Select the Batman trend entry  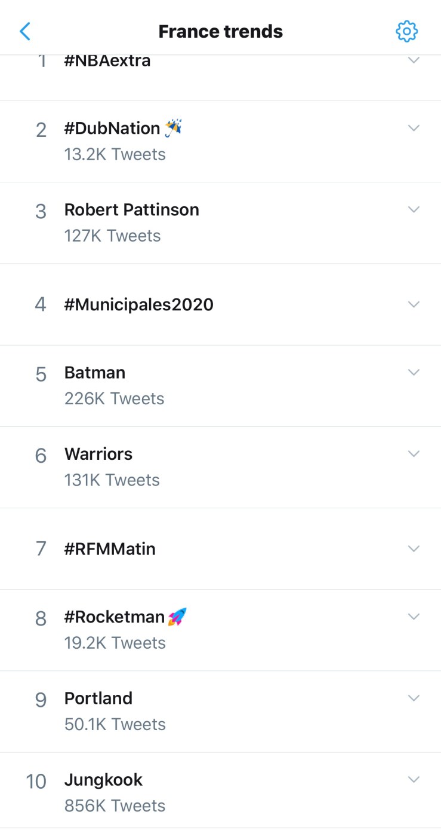pyautogui.click(x=95, y=373)
